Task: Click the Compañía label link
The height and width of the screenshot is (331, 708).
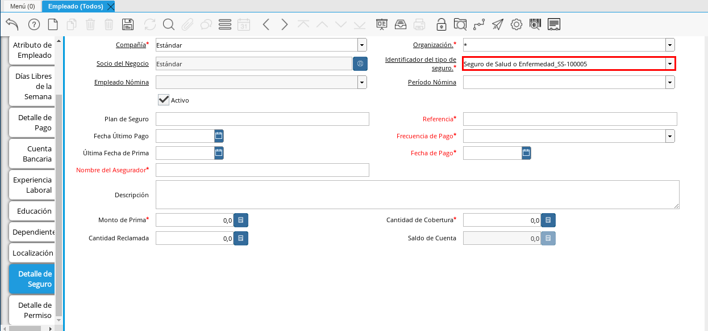Action: pyautogui.click(x=131, y=45)
